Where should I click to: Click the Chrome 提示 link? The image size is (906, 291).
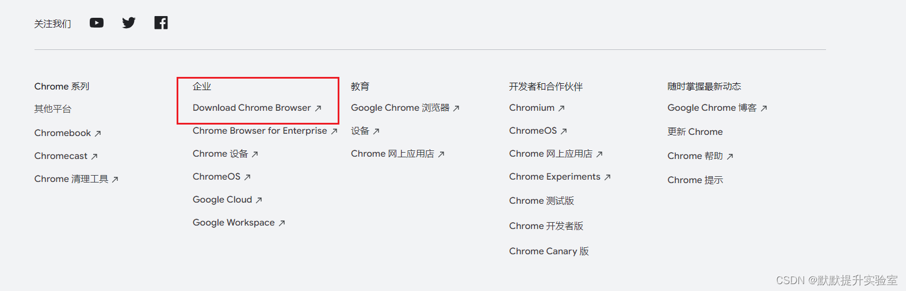tap(695, 180)
